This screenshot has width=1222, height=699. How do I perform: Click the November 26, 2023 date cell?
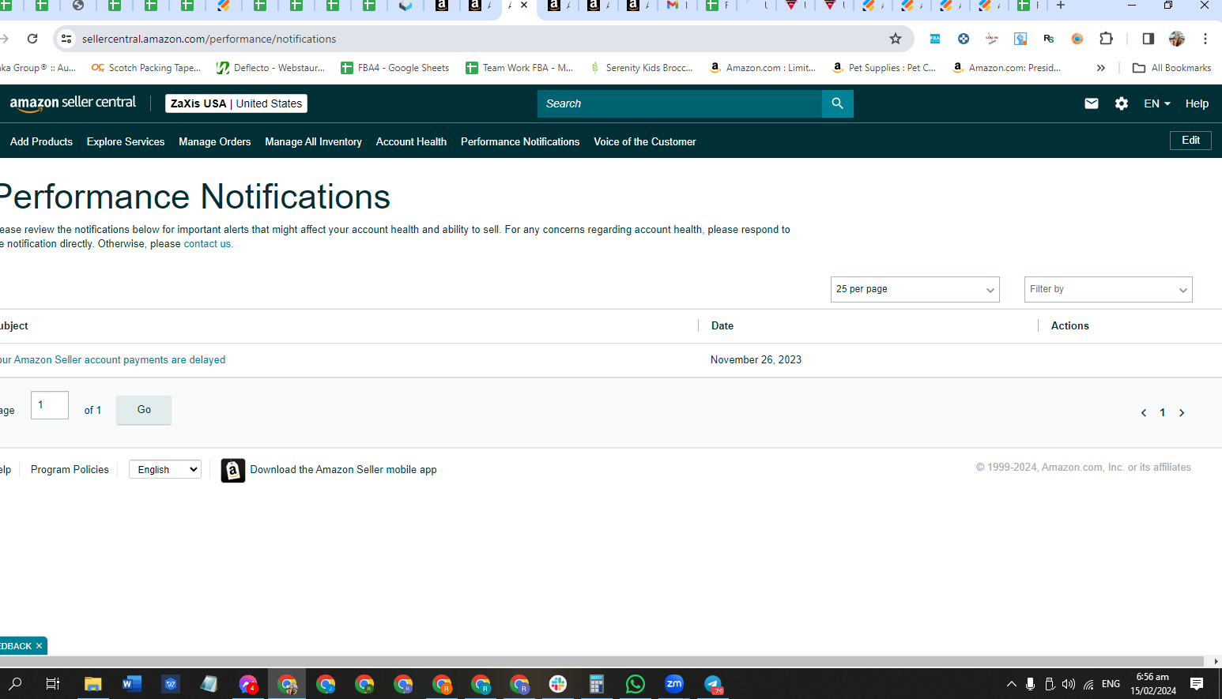(x=756, y=360)
